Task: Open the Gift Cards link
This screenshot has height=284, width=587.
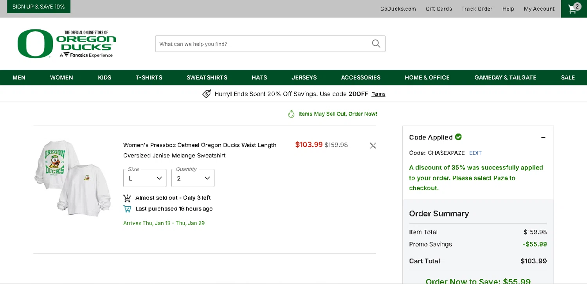Action: pyautogui.click(x=439, y=9)
